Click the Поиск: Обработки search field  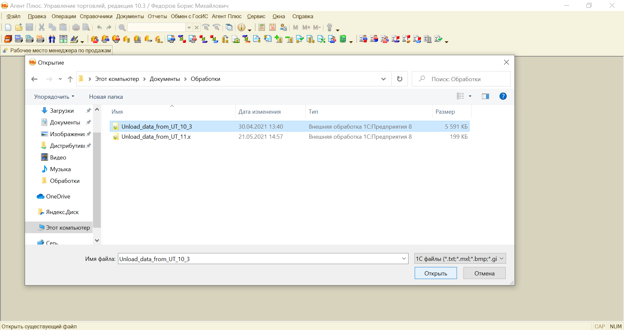(x=461, y=79)
